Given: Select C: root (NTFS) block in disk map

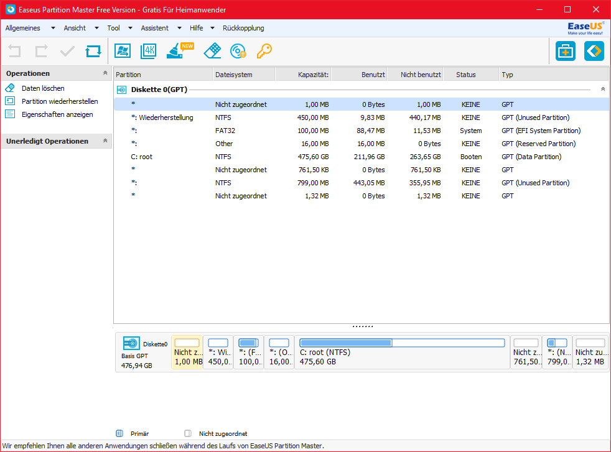Looking at the screenshot, I should coord(402,353).
